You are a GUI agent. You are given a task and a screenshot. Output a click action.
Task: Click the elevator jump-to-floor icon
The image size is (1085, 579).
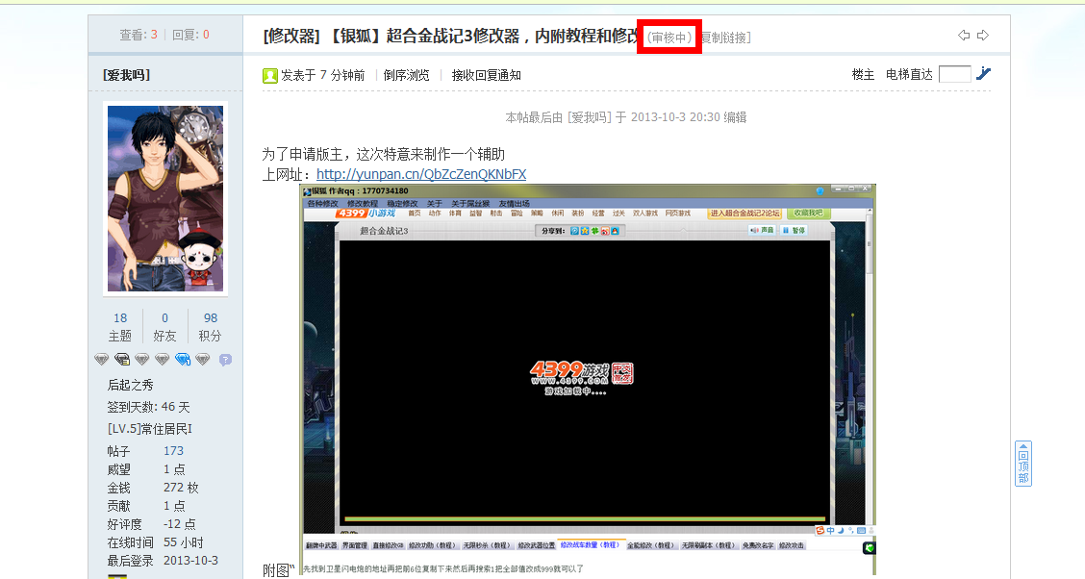983,73
